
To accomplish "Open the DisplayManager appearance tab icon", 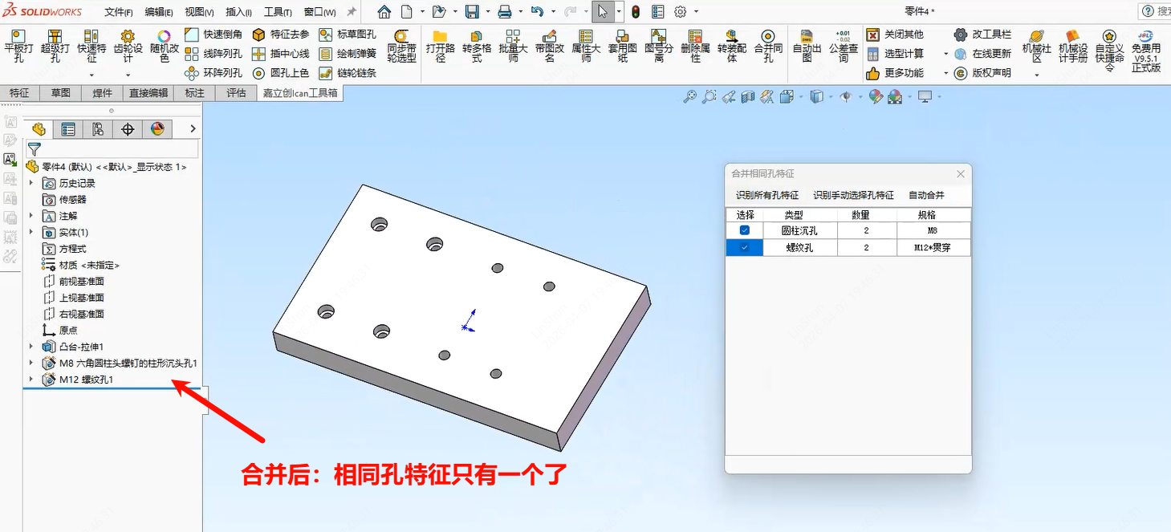I will [x=157, y=129].
